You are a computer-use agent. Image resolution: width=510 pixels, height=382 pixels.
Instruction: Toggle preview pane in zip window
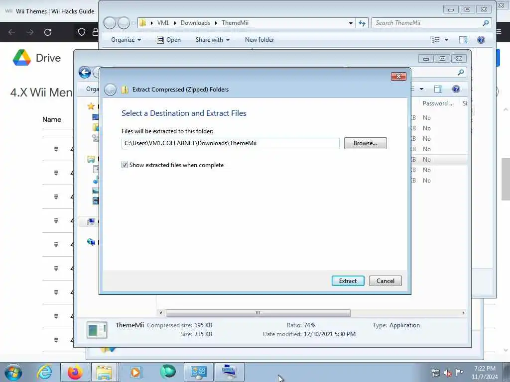[x=438, y=89]
